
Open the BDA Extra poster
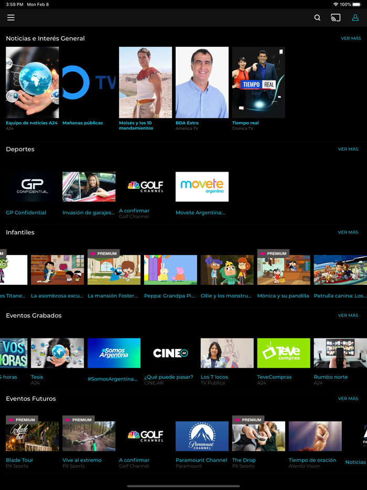[x=202, y=82]
